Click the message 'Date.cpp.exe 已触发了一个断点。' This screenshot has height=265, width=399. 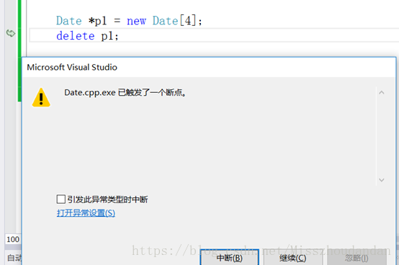pyautogui.click(x=125, y=93)
